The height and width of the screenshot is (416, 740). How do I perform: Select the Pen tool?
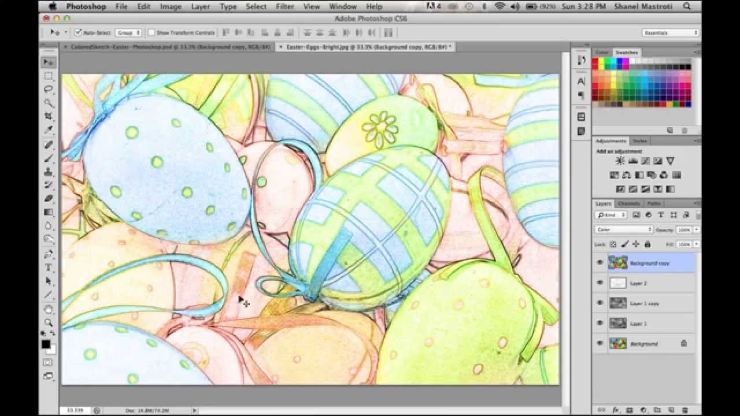(49, 254)
